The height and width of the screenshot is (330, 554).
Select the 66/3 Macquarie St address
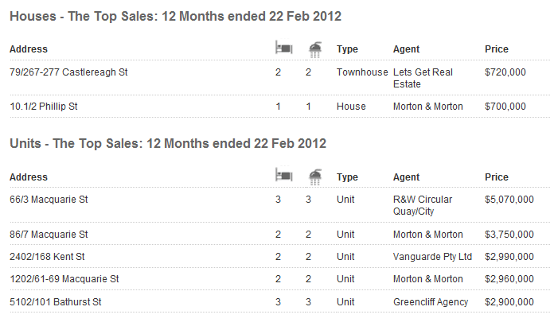[x=49, y=200]
